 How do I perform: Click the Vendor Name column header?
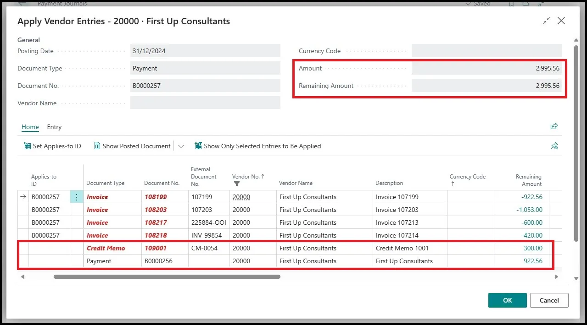296,183
